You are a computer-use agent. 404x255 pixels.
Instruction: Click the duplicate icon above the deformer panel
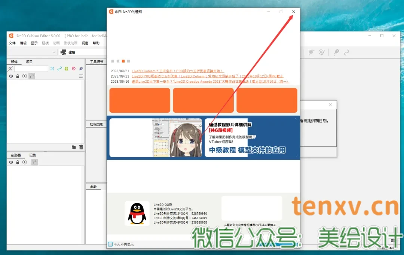74,147
